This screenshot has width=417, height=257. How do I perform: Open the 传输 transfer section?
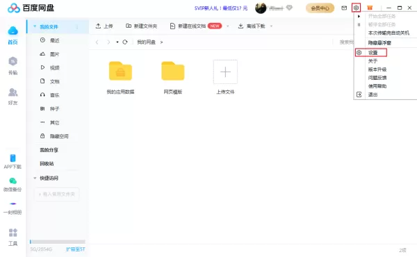[x=13, y=66]
